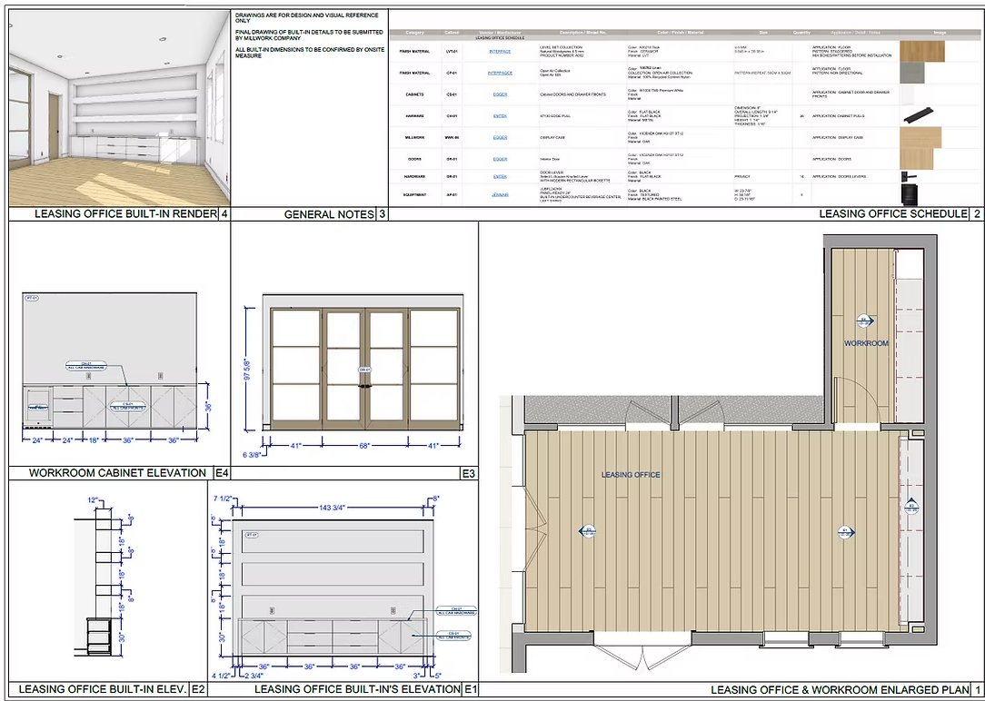Open the EGGER vendor link in the CABINETS row
Viewport: 985px width, 701px height.
[x=500, y=94]
